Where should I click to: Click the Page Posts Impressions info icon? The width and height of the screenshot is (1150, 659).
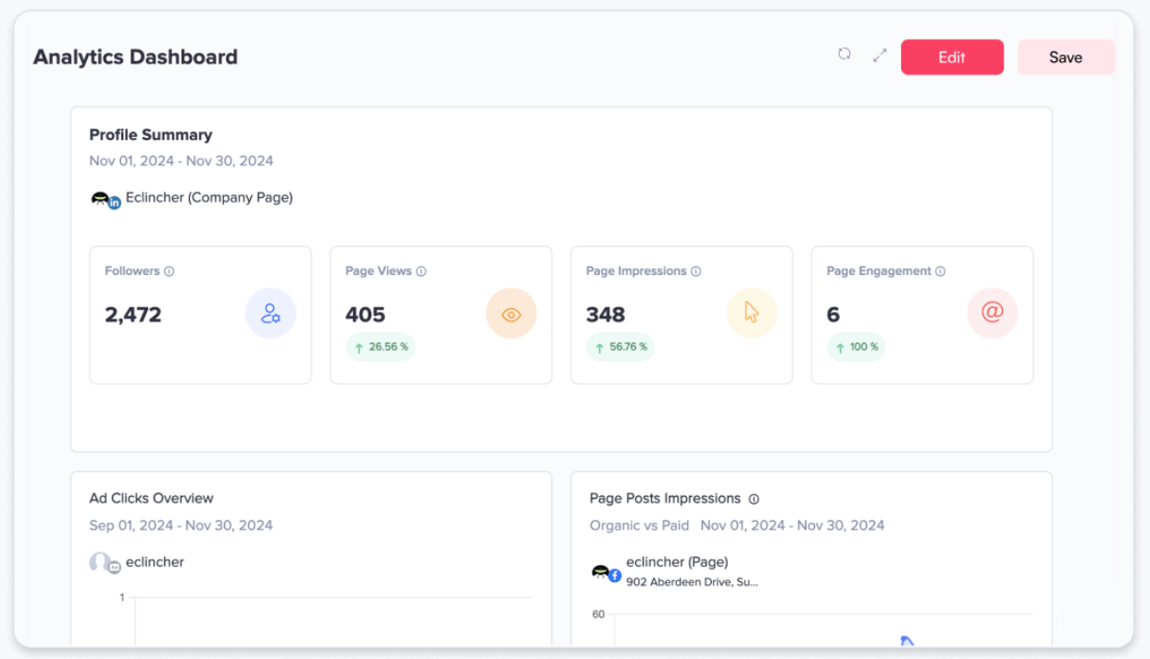coord(754,499)
